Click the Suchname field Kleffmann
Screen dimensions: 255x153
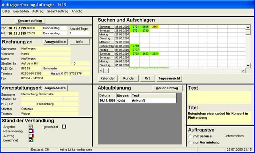coord(46,49)
